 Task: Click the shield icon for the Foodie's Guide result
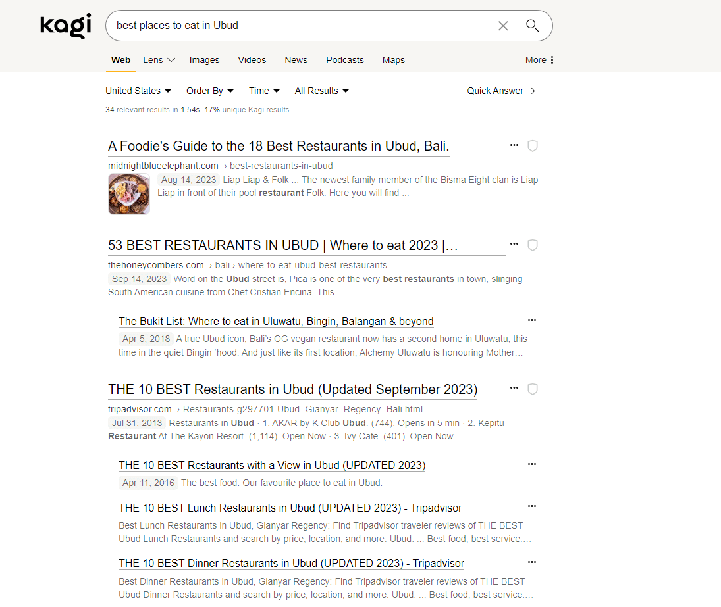tap(533, 146)
